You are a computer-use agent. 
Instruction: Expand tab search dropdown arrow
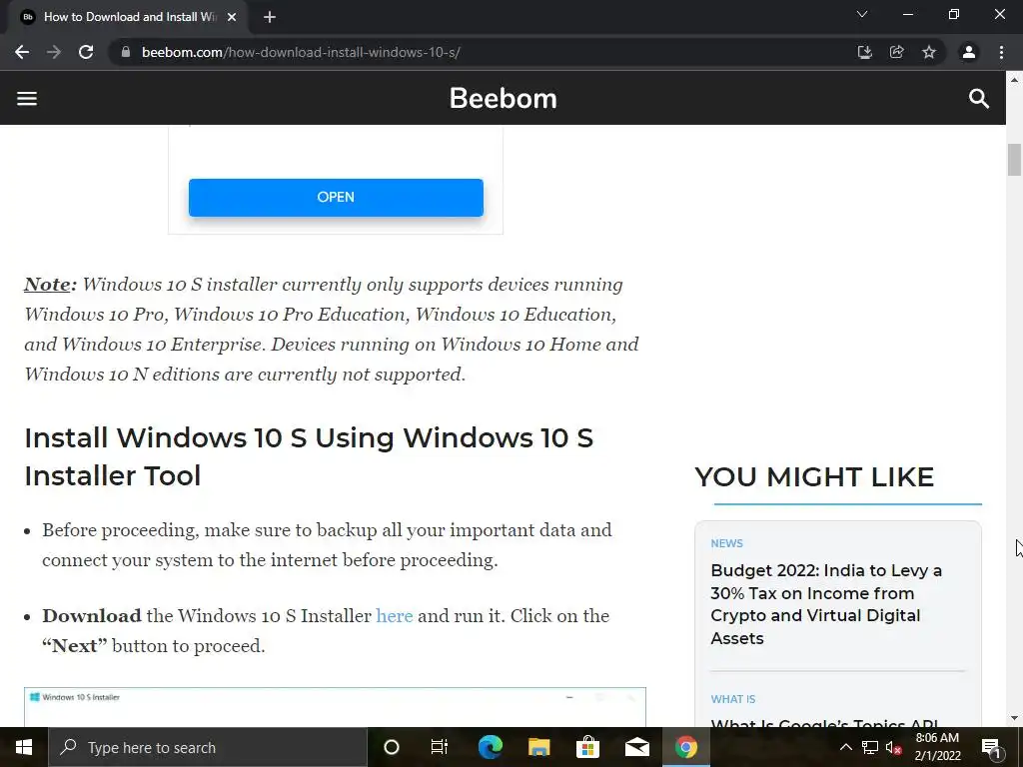(x=862, y=14)
